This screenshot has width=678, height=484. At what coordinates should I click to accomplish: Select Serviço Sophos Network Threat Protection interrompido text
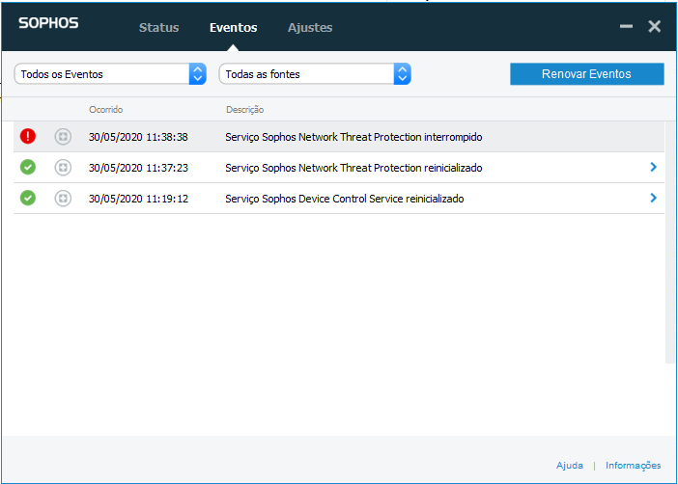(x=353, y=137)
